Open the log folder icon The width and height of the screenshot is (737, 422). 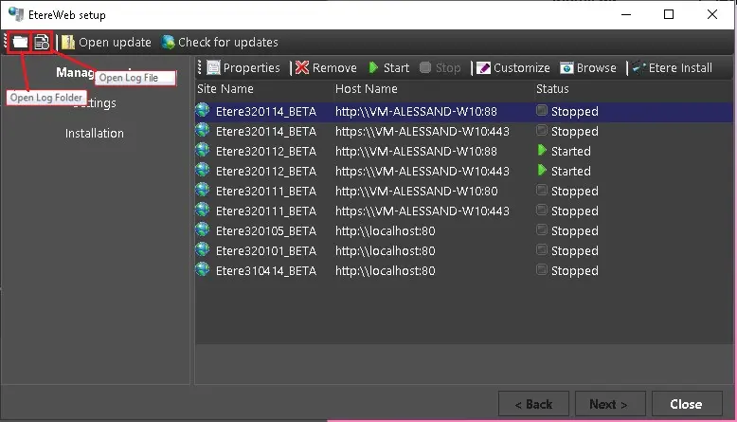[20, 43]
